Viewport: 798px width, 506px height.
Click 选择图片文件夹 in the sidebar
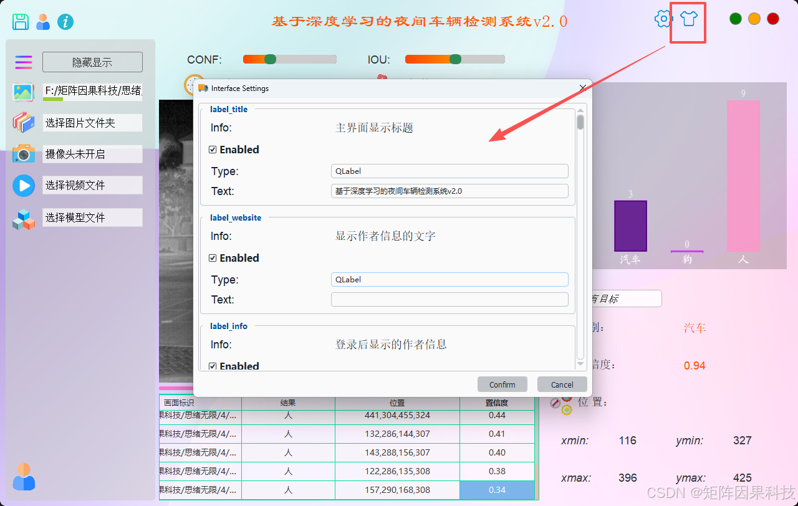click(x=92, y=123)
